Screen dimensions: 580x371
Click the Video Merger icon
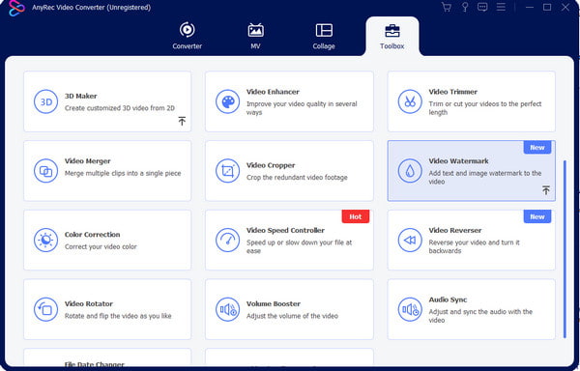[x=45, y=171]
